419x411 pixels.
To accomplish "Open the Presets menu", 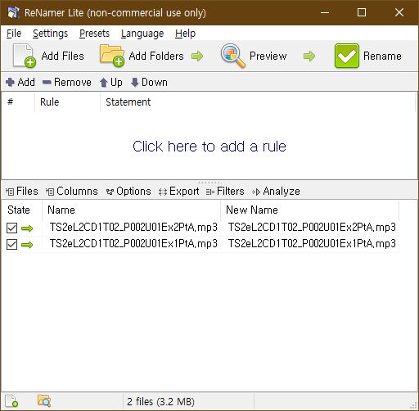I will [x=94, y=34].
